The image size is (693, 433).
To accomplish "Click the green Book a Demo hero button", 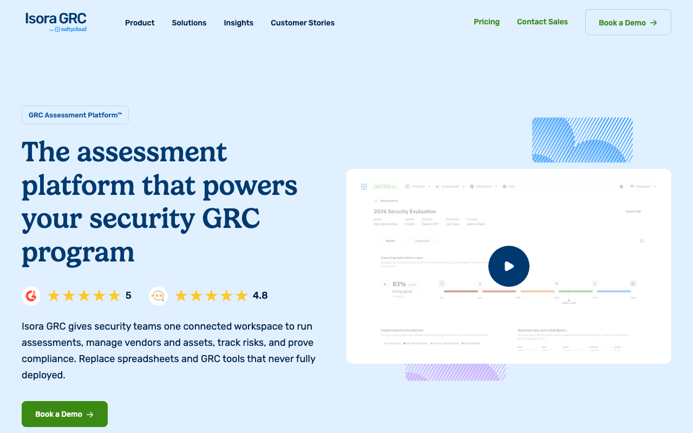I will pos(64,414).
